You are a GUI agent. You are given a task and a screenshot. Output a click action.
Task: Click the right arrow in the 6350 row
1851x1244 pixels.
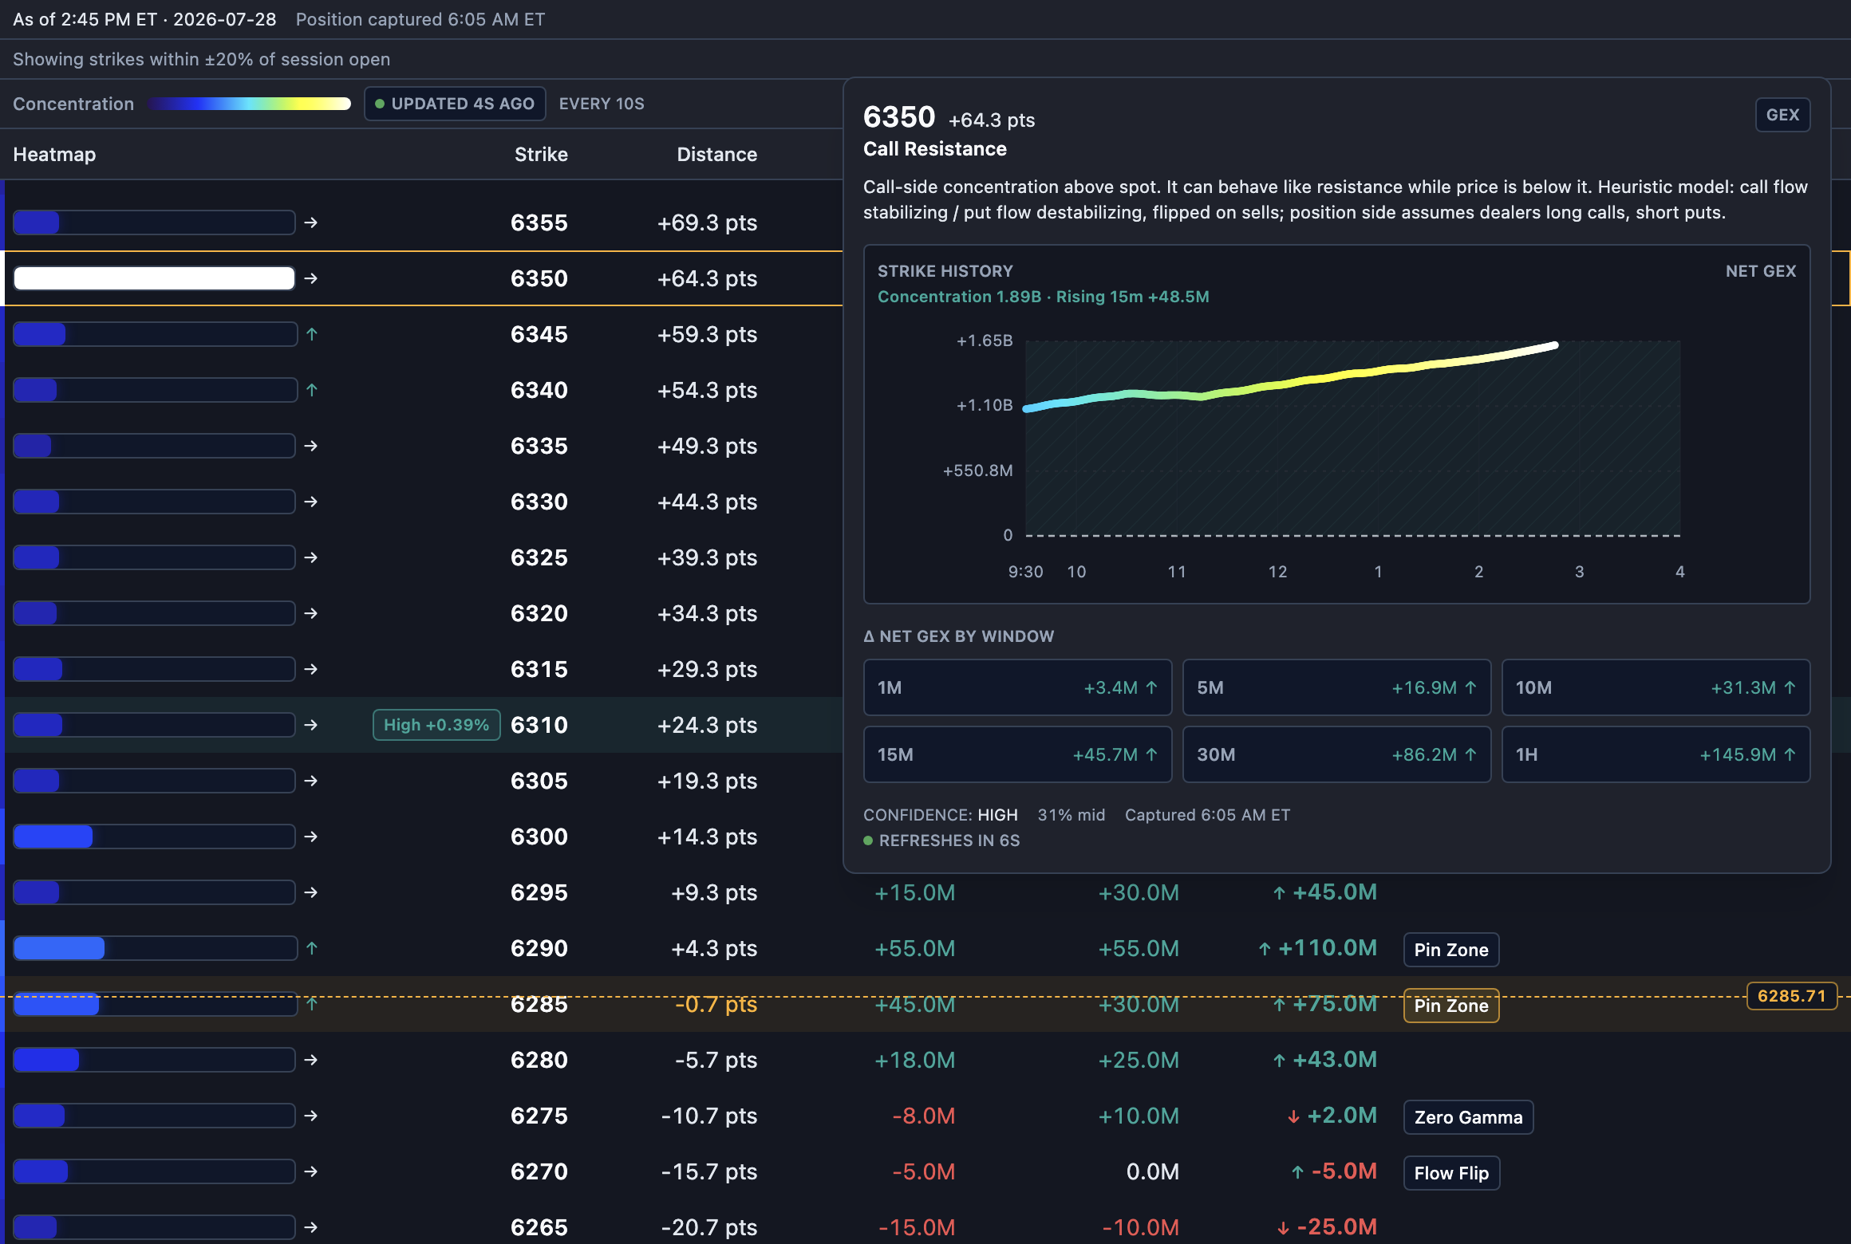tap(311, 278)
